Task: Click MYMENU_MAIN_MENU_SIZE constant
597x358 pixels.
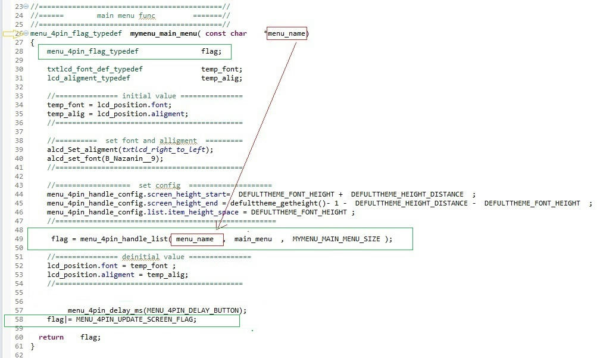Action: [337, 239]
